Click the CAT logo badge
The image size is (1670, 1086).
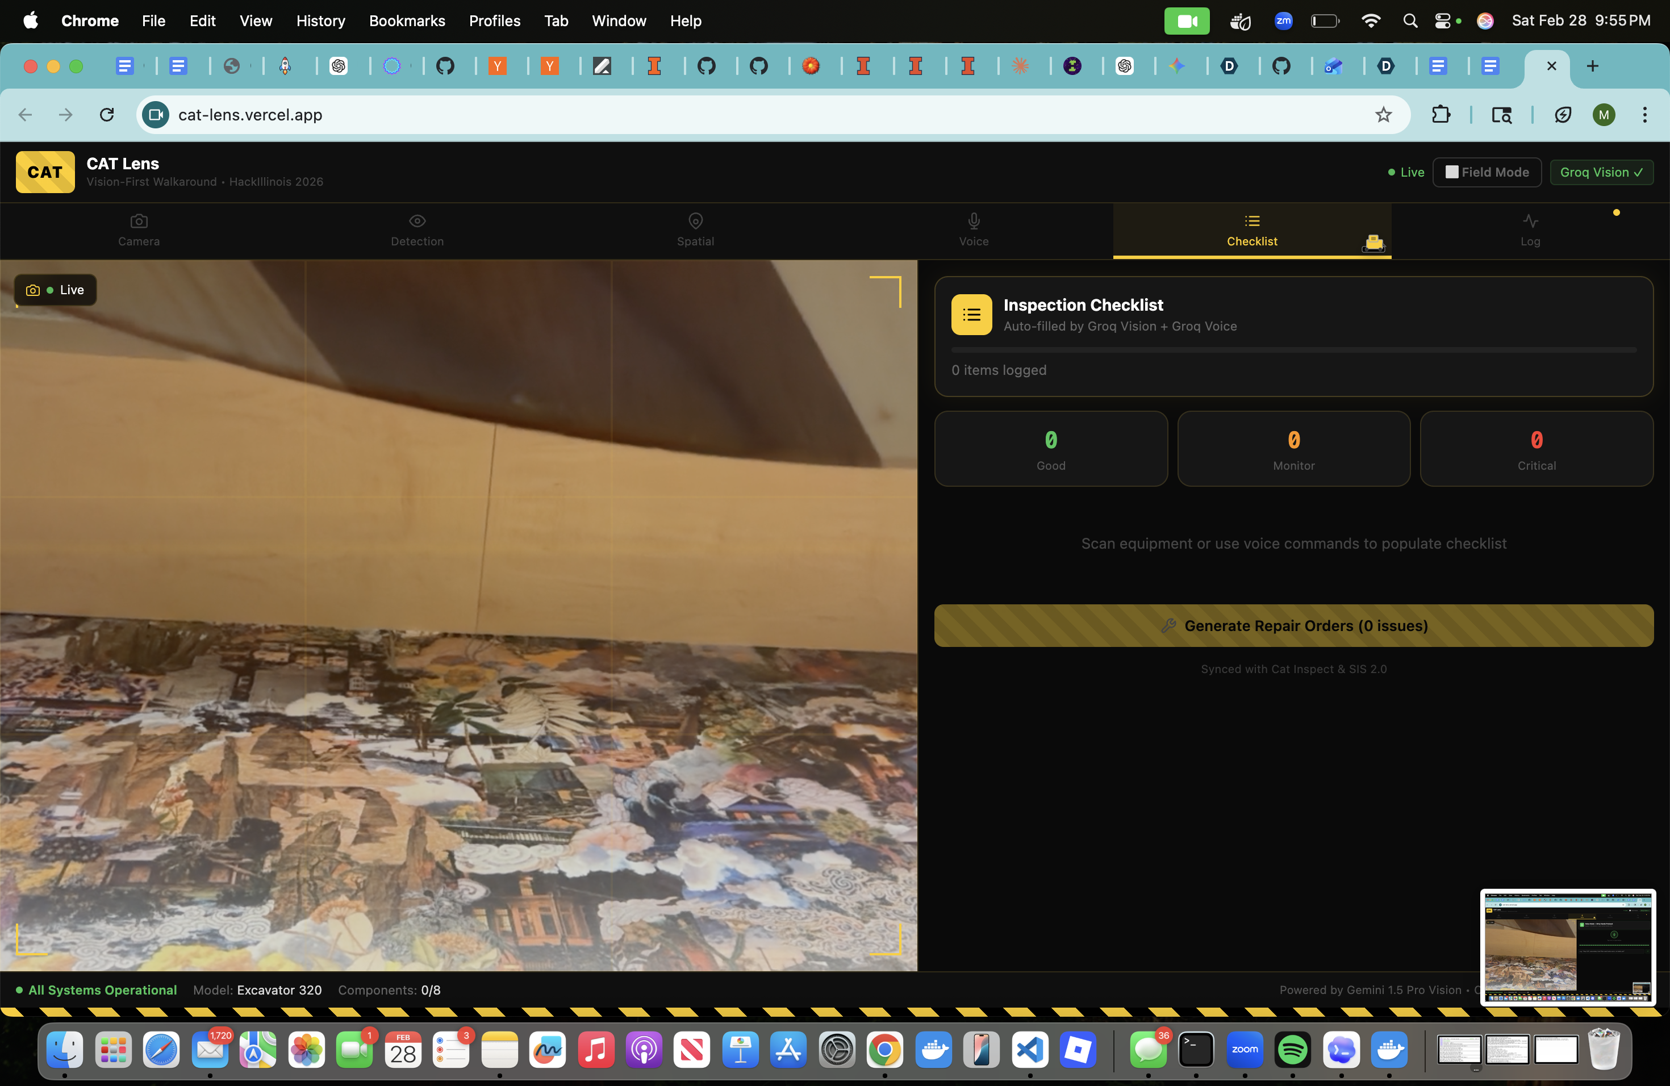click(45, 172)
